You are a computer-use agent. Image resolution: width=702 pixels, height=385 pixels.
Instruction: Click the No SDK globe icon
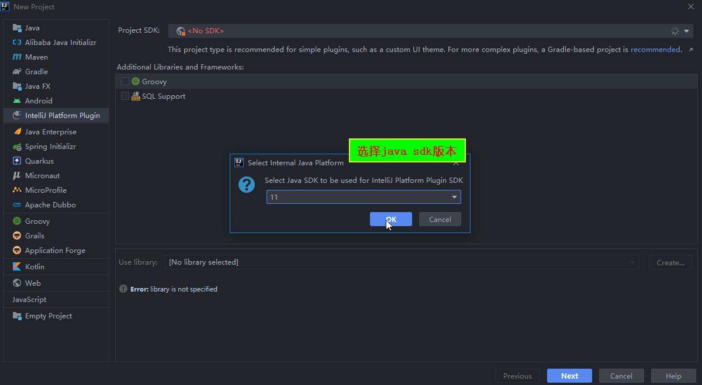tap(181, 31)
